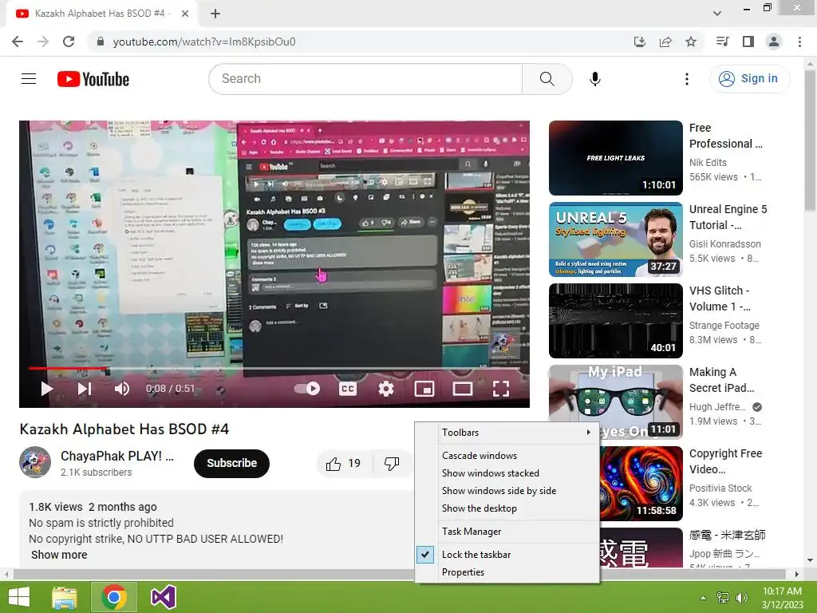This screenshot has height=613, width=817.
Task: Go to YouTube home via logo
Action: click(x=93, y=79)
